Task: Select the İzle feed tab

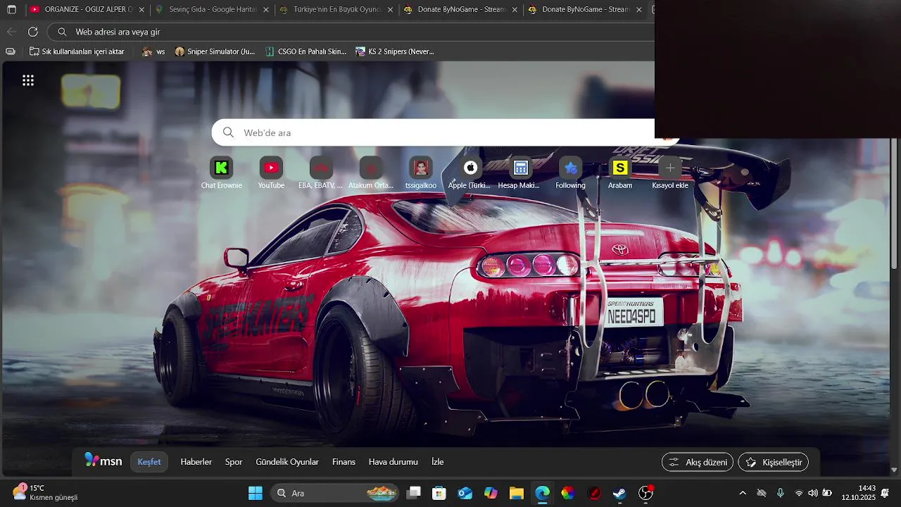Action: tap(438, 462)
